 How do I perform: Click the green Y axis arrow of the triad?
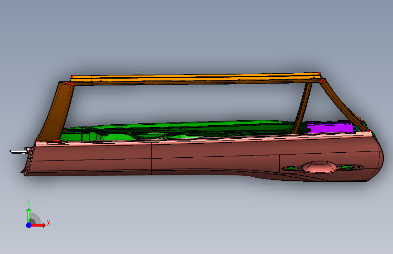tap(29, 215)
